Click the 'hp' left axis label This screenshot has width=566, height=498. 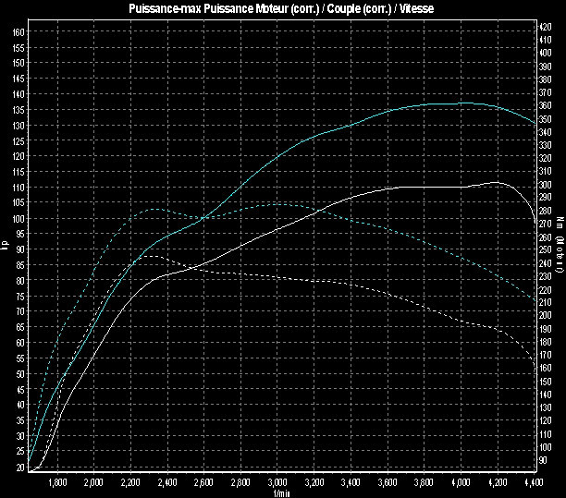[6, 245]
